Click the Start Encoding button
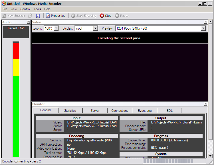Viewport: 214px width, 165px height. pos(84,16)
